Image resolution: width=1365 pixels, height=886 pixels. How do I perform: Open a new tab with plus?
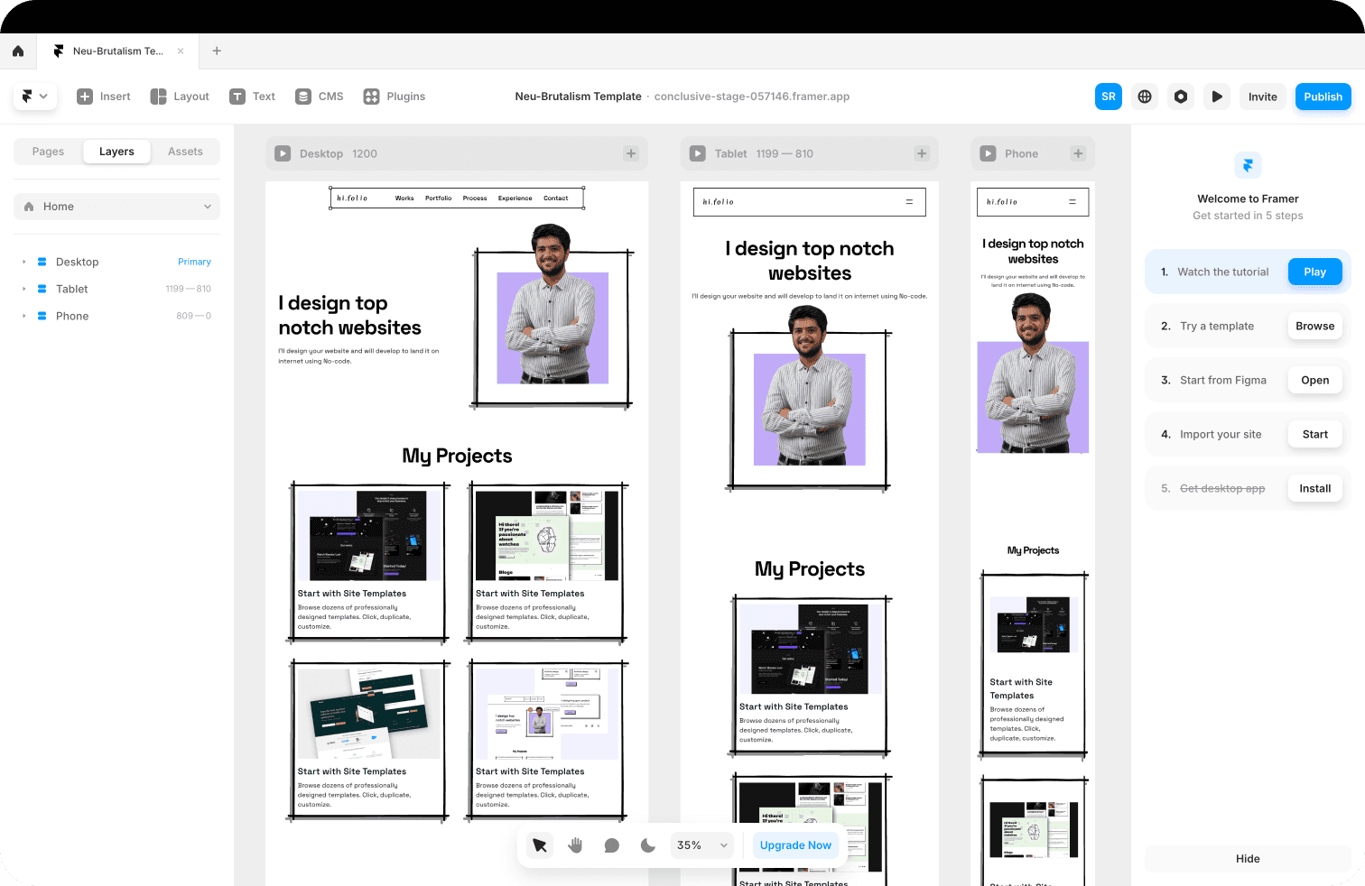point(217,51)
